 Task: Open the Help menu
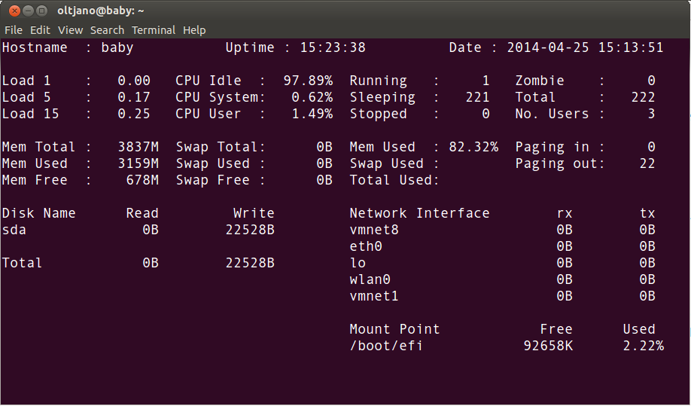(x=194, y=30)
